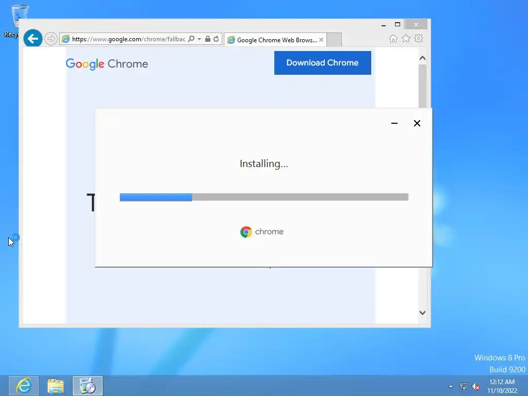Open Internet Explorer from the taskbar
Viewport: 528px width, 396px height.
pos(24,386)
